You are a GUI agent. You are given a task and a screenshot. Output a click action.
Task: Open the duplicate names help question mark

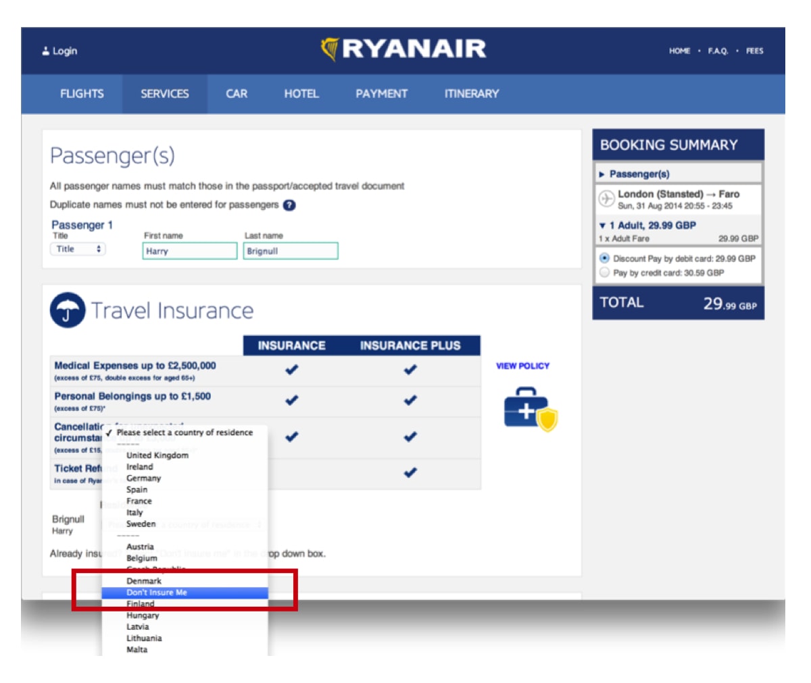(x=289, y=204)
